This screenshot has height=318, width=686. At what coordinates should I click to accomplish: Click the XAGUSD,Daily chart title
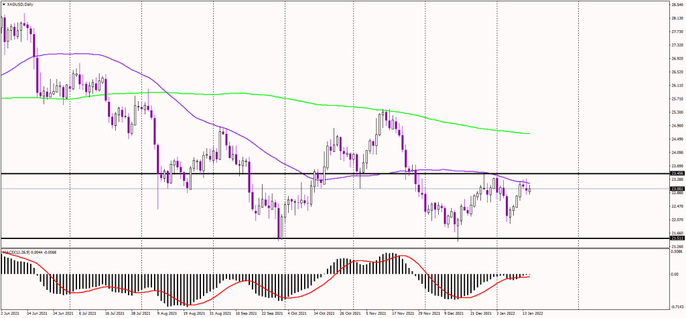coord(21,5)
